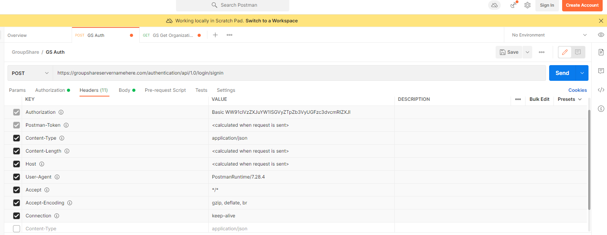Show info for User-Agent header
Screen dimensions: 607x235
point(57,177)
